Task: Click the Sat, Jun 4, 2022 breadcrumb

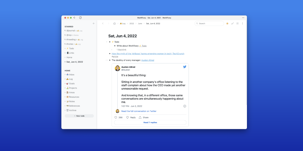Action: (153, 23)
